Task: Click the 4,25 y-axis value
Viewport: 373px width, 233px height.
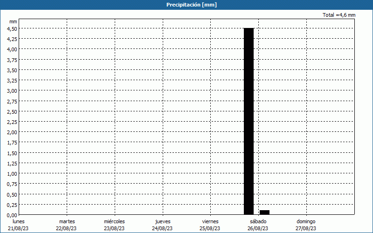Action: [12, 39]
